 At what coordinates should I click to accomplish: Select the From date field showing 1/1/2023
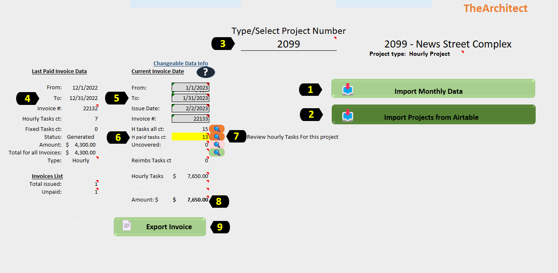pyautogui.click(x=190, y=88)
